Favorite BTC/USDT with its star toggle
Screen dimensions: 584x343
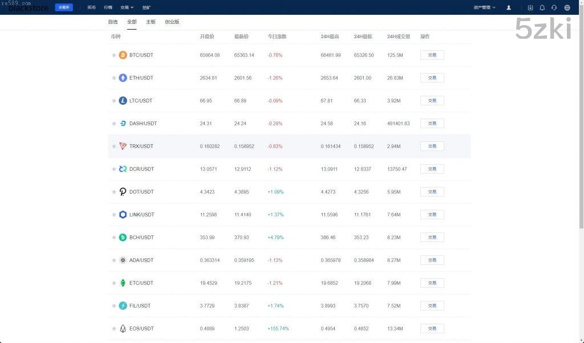[114, 55]
